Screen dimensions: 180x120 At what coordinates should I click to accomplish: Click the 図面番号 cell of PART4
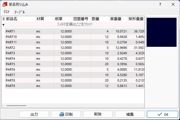81,59
